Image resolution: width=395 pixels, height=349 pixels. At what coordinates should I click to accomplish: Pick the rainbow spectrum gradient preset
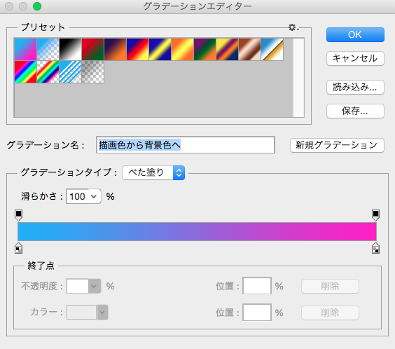25,71
